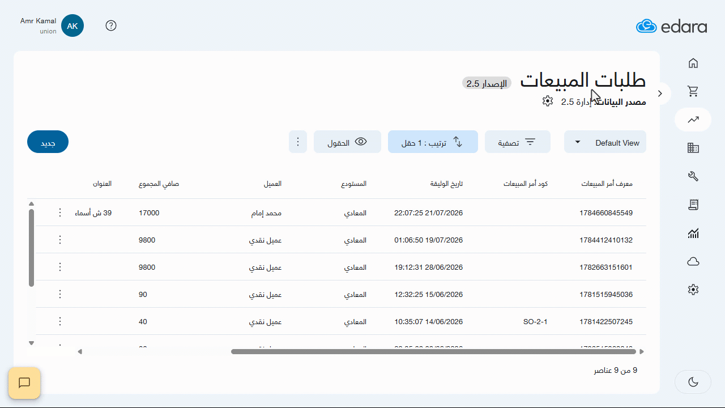The image size is (725, 408).
Task: Open sales order 1784660845549
Action: pos(606,213)
